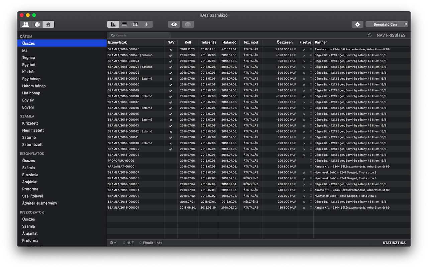Open paid stepper for SZAMLA/2018-000026 row

(311, 49)
